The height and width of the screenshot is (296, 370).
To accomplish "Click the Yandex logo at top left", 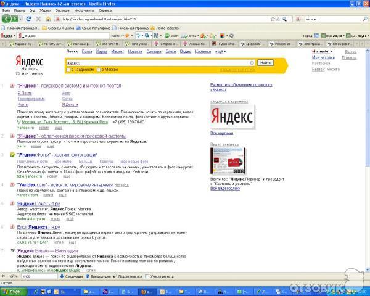I will [30, 61].
